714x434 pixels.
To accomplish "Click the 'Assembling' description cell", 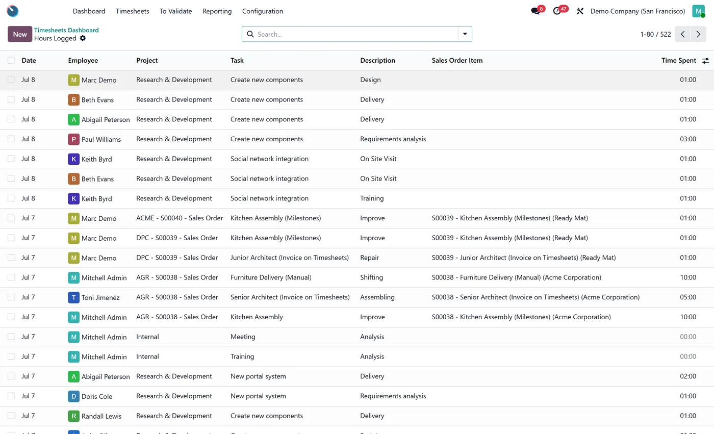I will pos(377,297).
